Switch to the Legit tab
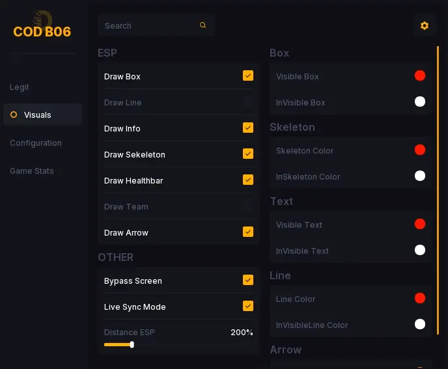 20,87
